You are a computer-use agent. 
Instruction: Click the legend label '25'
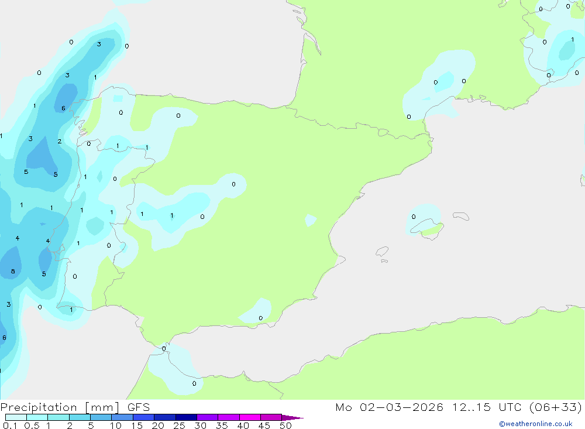180,425
